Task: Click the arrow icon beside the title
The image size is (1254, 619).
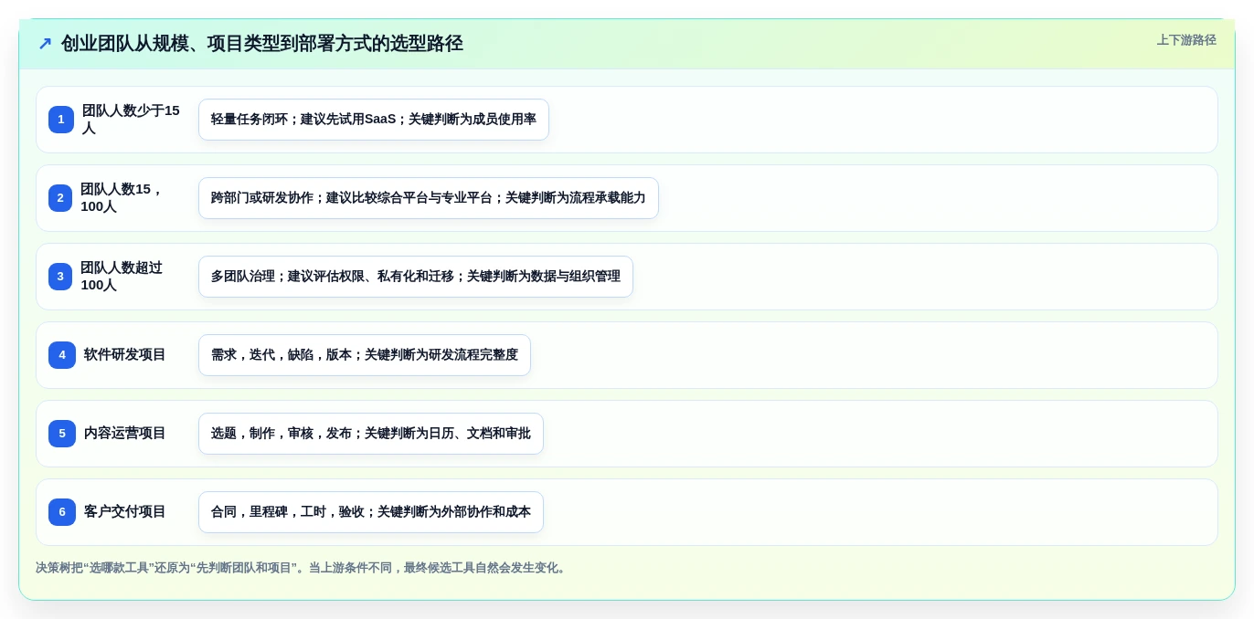Action: (x=45, y=44)
